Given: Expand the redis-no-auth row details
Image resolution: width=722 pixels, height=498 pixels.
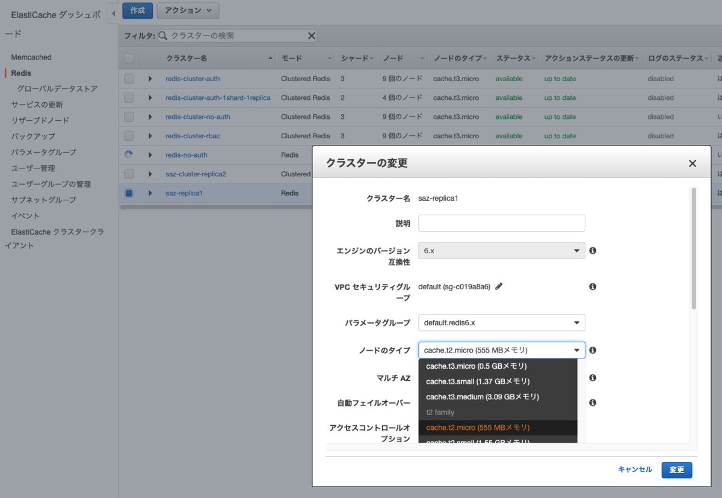Looking at the screenshot, I should (x=150, y=155).
